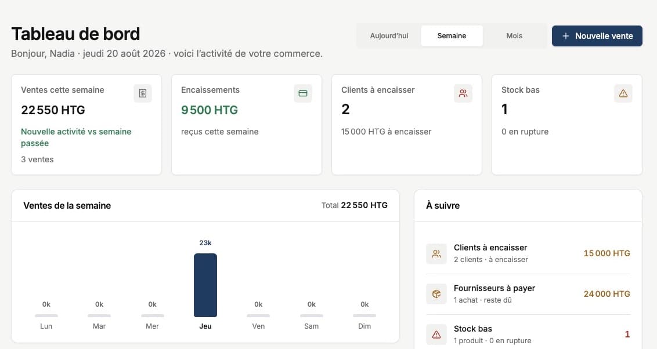Click the 22 550 HTG weekly sales value

tap(53, 110)
